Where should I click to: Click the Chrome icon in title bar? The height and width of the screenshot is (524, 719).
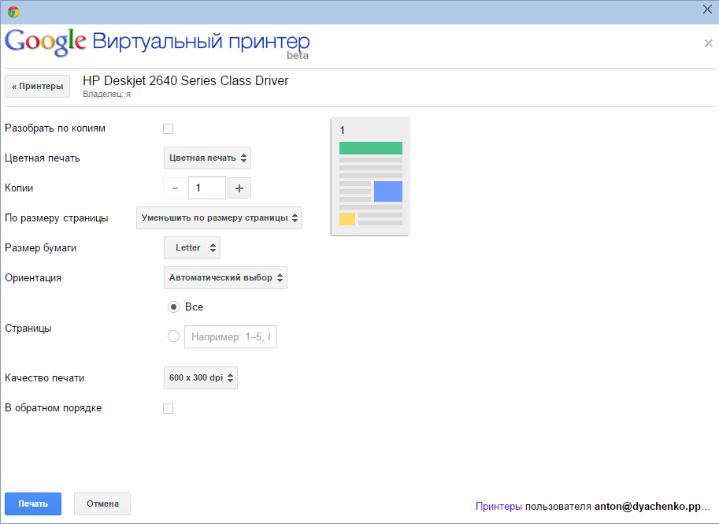click(x=13, y=12)
